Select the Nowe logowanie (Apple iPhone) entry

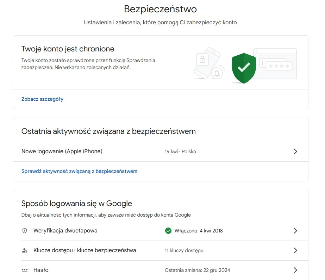coord(62,151)
